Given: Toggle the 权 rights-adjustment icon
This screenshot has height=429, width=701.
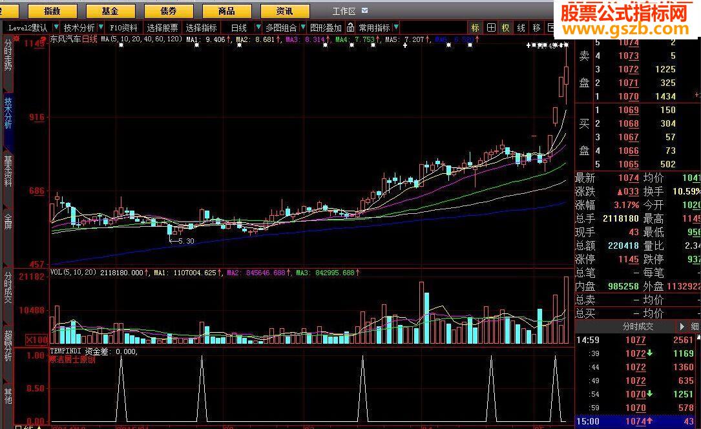Looking at the screenshot, I should click(506, 28).
